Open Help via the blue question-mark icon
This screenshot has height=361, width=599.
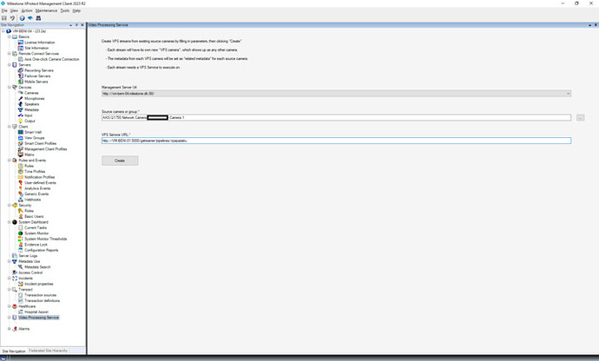(22, 17)
